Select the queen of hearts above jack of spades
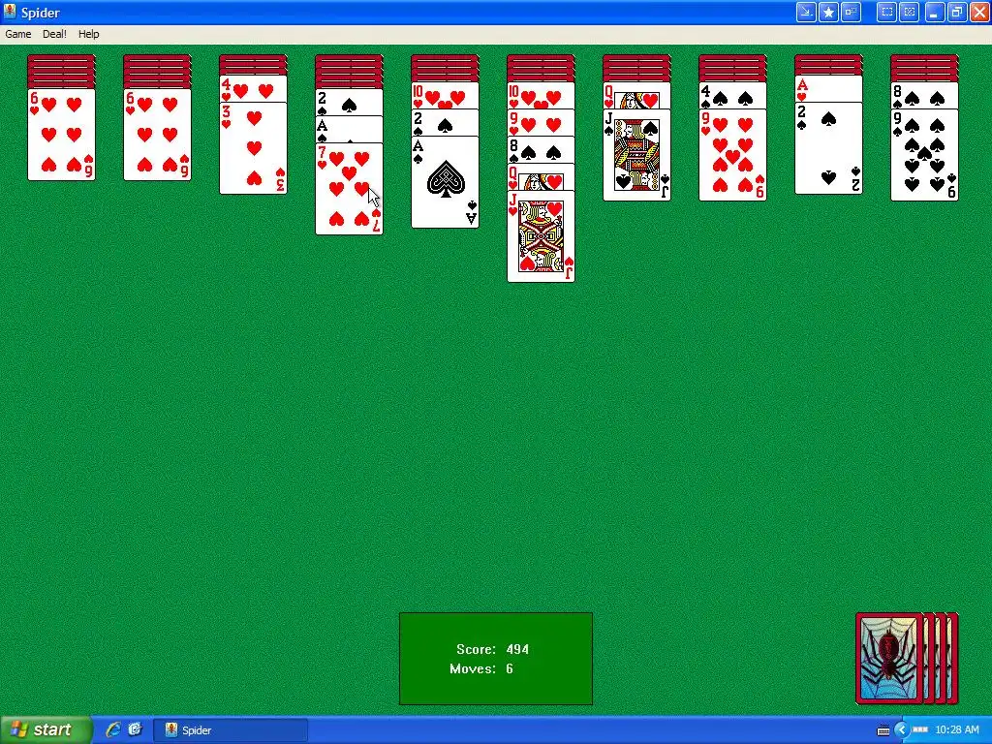The width and height of the screenshot is (992, 744). click(637, 96)
